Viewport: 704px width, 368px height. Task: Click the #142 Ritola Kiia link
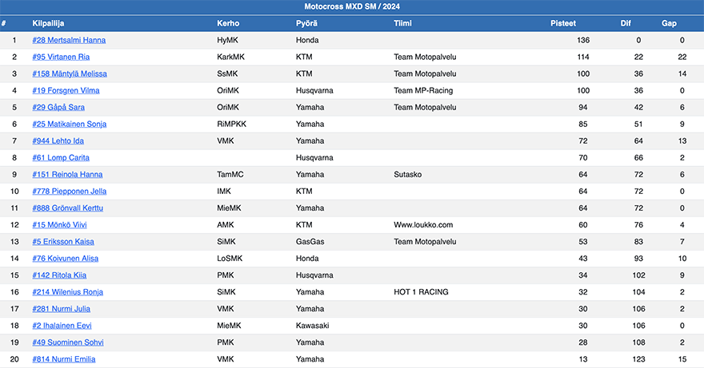click(59, 275)
